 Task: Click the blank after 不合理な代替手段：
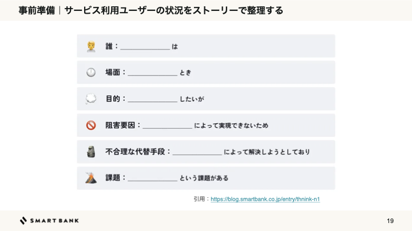[x=197, y=154]
